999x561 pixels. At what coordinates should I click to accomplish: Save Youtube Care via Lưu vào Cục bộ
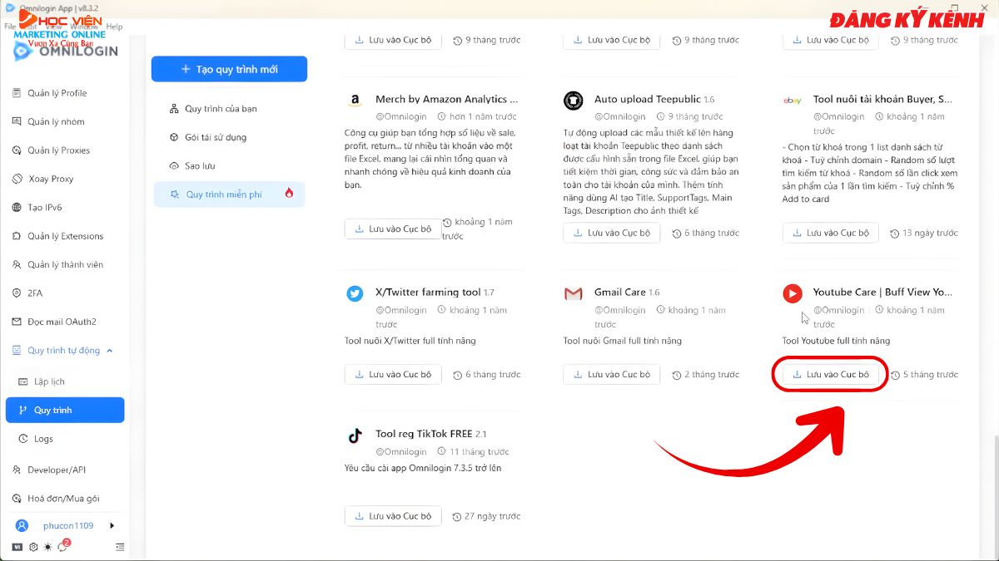click(830, 375)
